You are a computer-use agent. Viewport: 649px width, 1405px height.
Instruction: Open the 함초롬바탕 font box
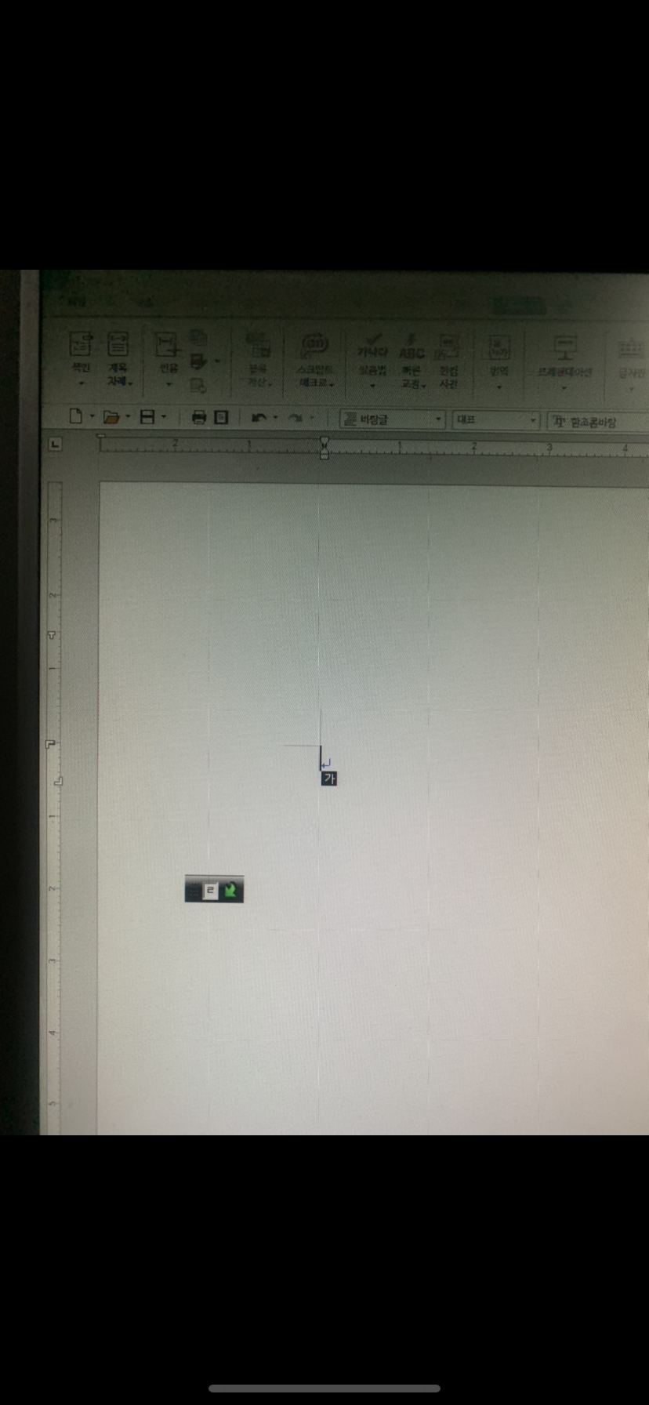pyautogui.click(x=598, y=422)
